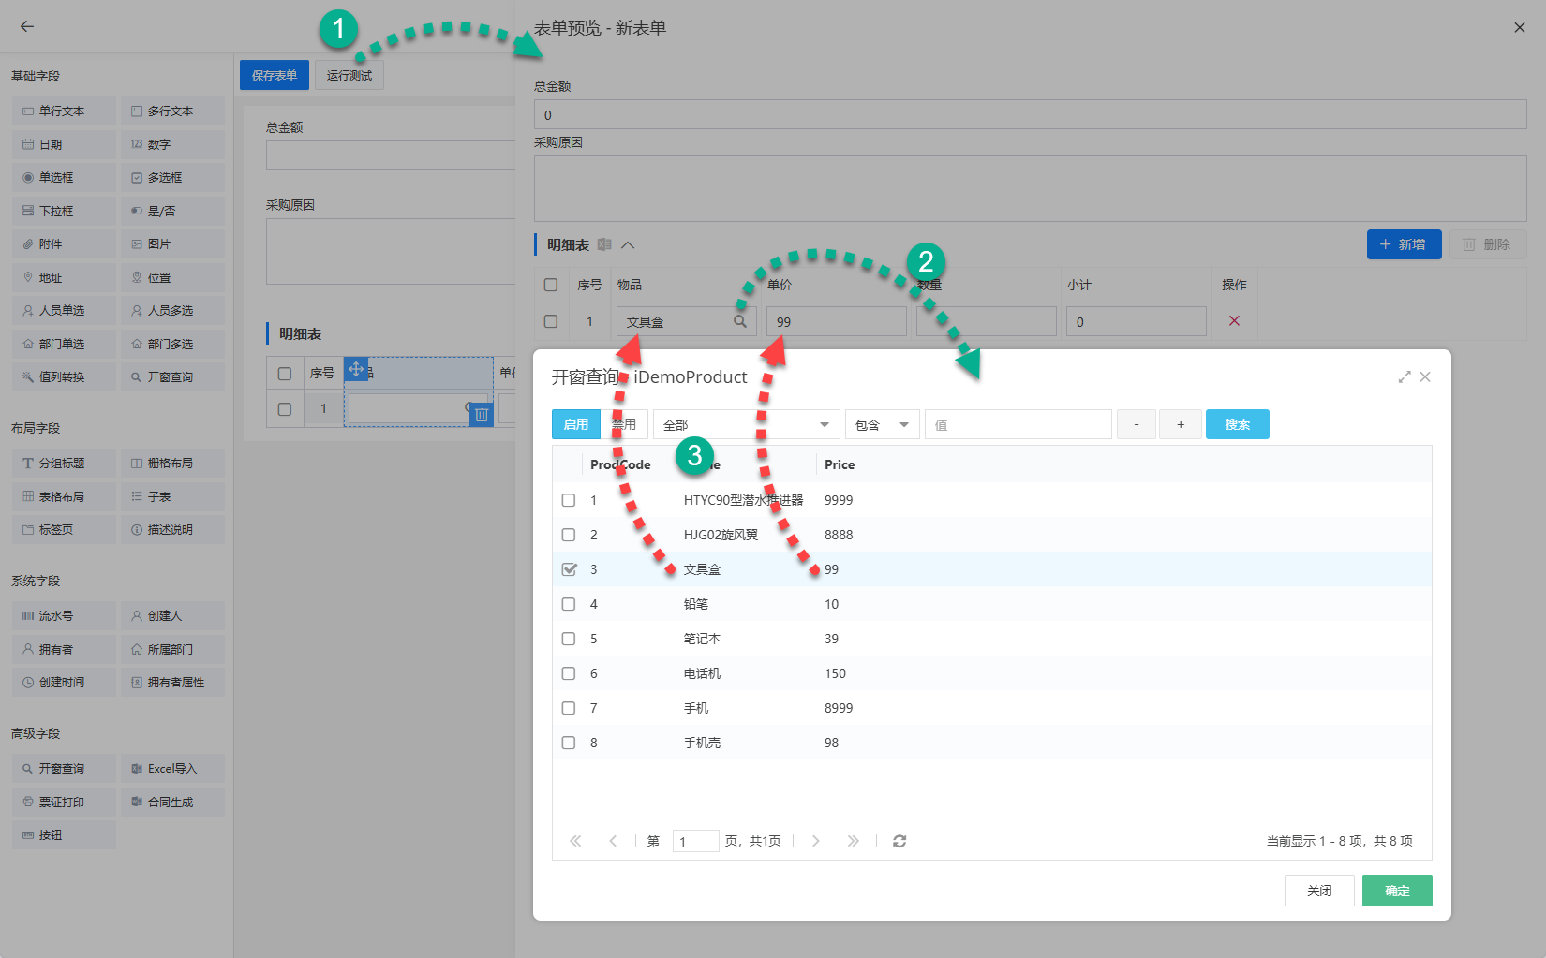The width and height of the screenshot is (1546, 958).
Task: Click the Excel icon beside 明细表 title
Action: click(604, 244)
